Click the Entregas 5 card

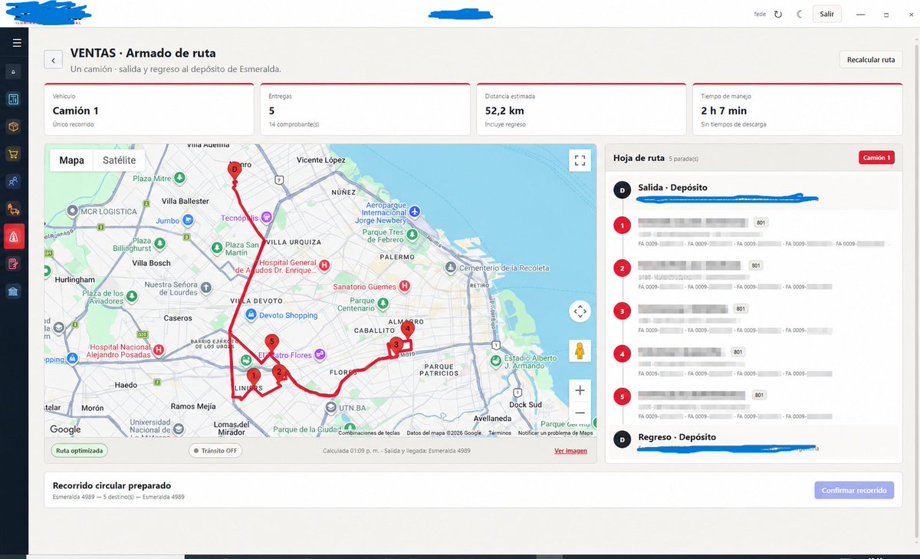[365, 110]
